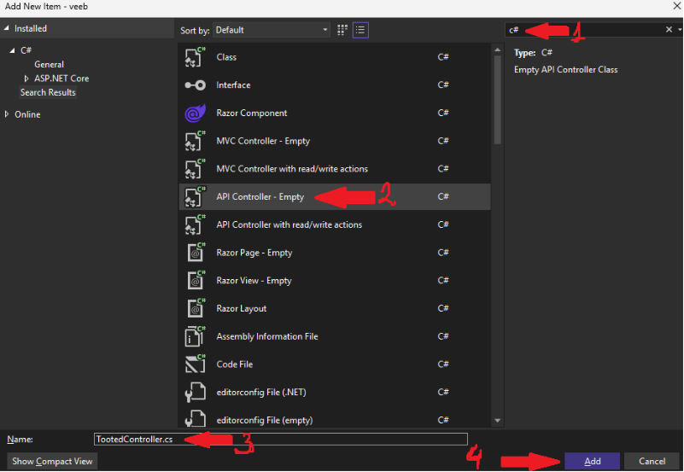
Task: Select the Interface template icon
Action: pyautogui.click(x=195, y=85)
